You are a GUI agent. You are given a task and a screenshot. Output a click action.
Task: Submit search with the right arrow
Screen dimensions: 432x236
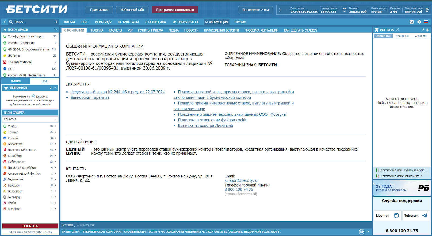click(x=56, y=22)
